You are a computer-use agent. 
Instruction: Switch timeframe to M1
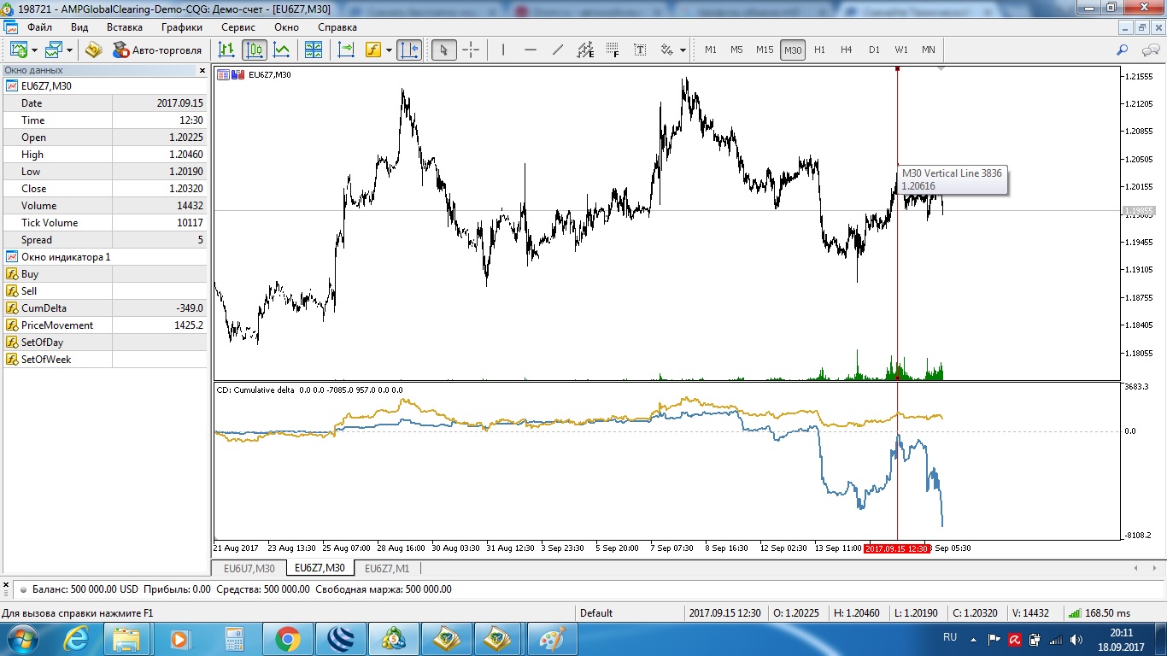tap(711, 50)
